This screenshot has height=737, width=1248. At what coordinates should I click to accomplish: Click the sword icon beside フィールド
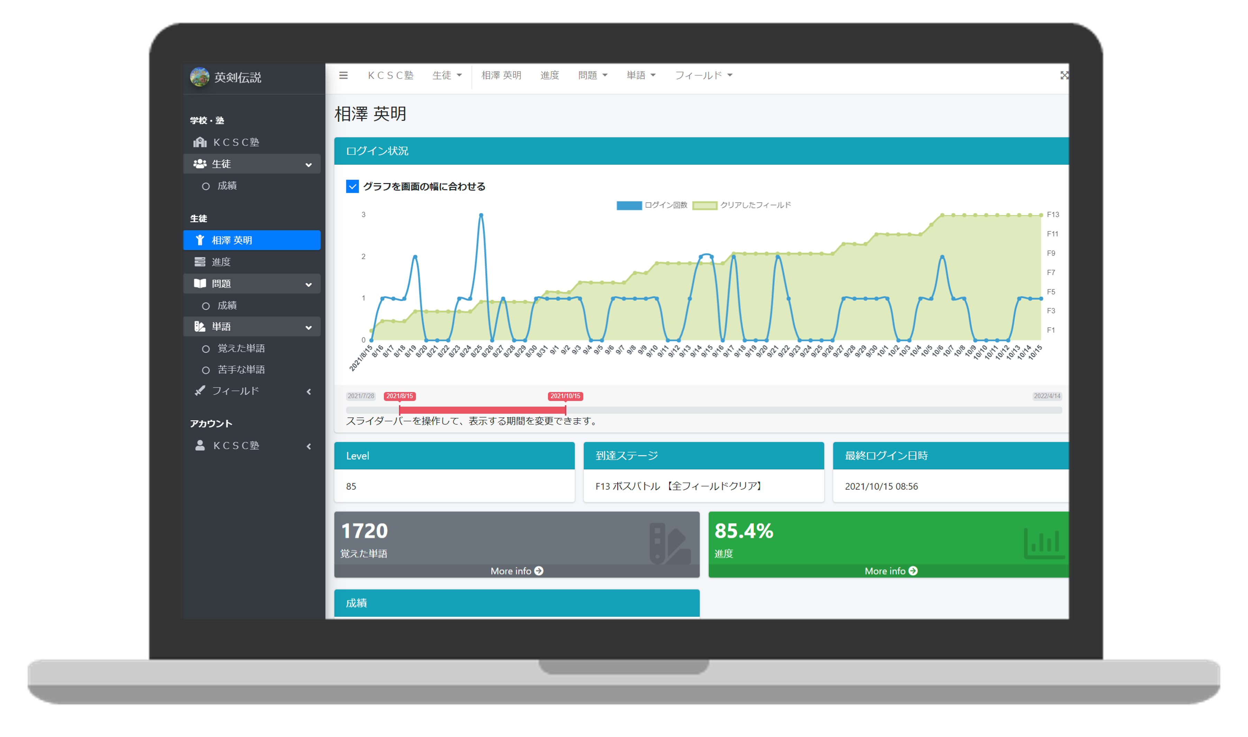click(x=200, y=391)
